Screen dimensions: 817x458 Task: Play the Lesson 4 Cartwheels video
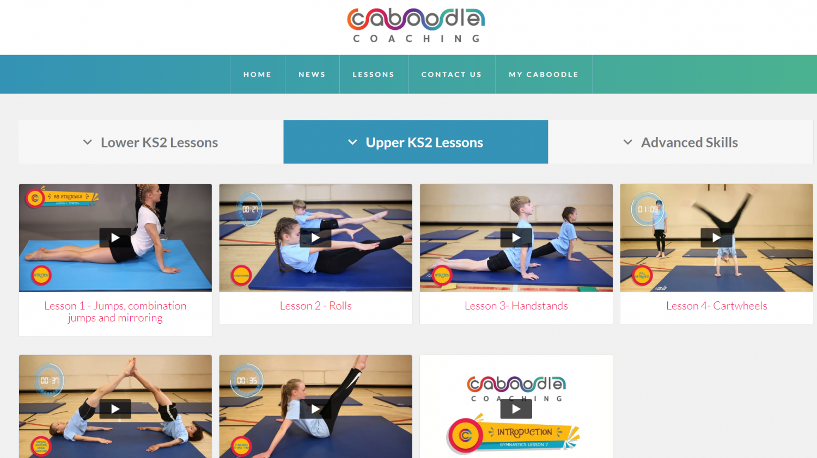click(716, 238)
